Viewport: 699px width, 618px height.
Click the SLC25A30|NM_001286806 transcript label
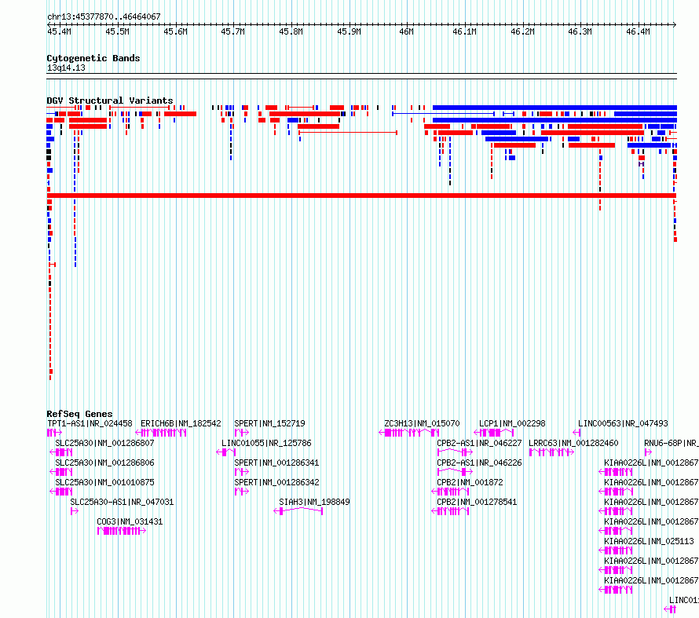104,463
